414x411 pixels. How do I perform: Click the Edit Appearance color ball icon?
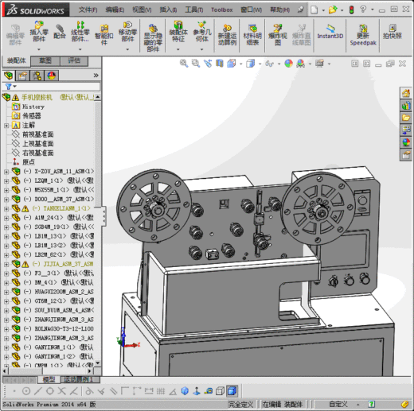click(288, 64)
